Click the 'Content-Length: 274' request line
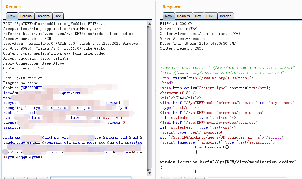 point(24,68)
